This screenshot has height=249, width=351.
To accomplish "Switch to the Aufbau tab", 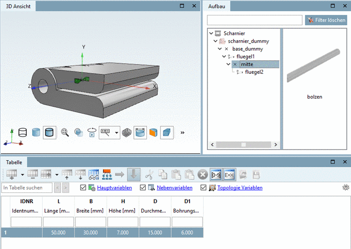I will (217, 6).
